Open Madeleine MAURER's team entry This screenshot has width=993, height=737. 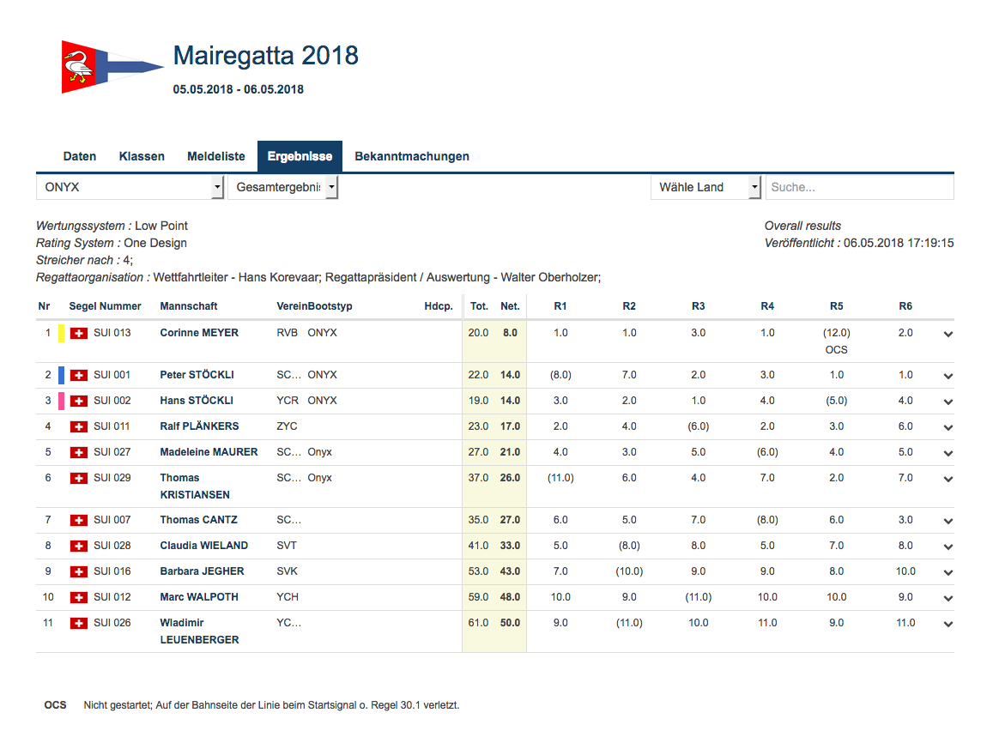click(x=209, y=452)
